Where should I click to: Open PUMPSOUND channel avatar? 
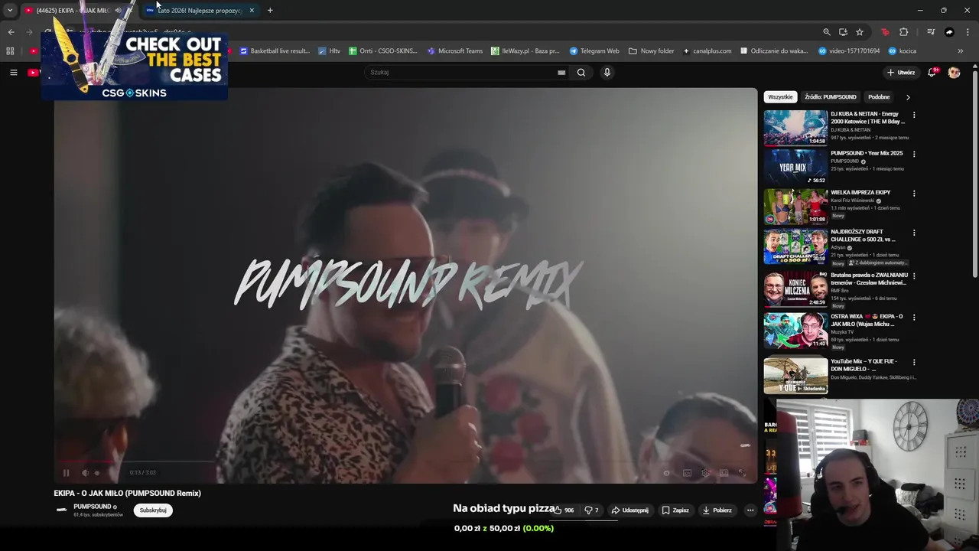coord(62,510)
